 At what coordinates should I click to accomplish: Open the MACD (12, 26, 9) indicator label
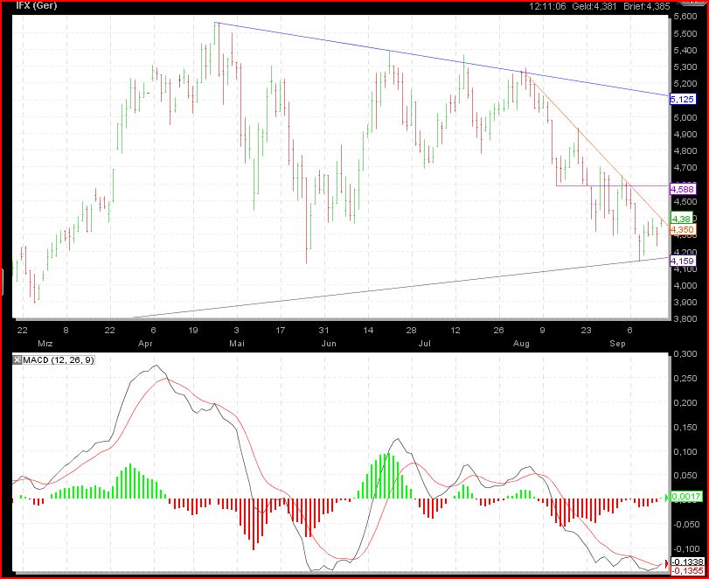[x=49, y=360]
